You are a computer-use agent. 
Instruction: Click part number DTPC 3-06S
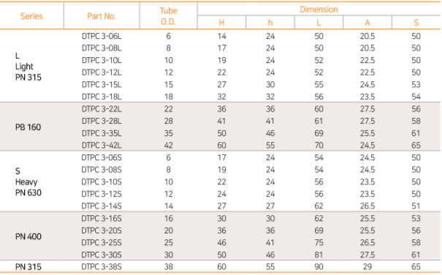pos(102,157)
